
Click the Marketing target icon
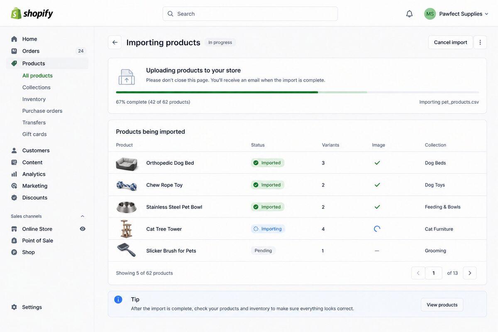pyautogui.click(x=14, y=186)
